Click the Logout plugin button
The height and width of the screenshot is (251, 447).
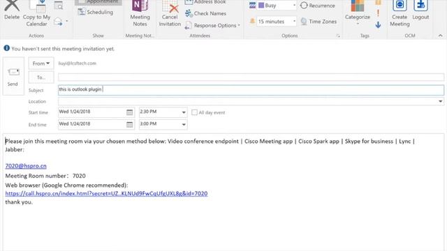pos(420,10)
